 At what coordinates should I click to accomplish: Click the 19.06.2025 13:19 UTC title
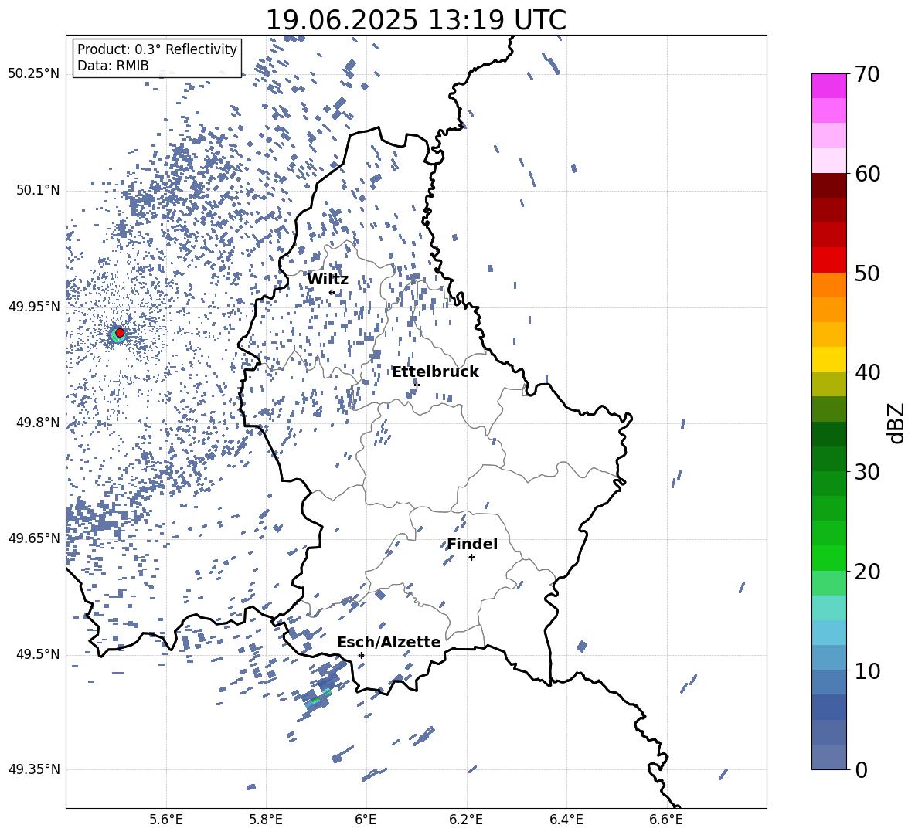tap(416, 20)
